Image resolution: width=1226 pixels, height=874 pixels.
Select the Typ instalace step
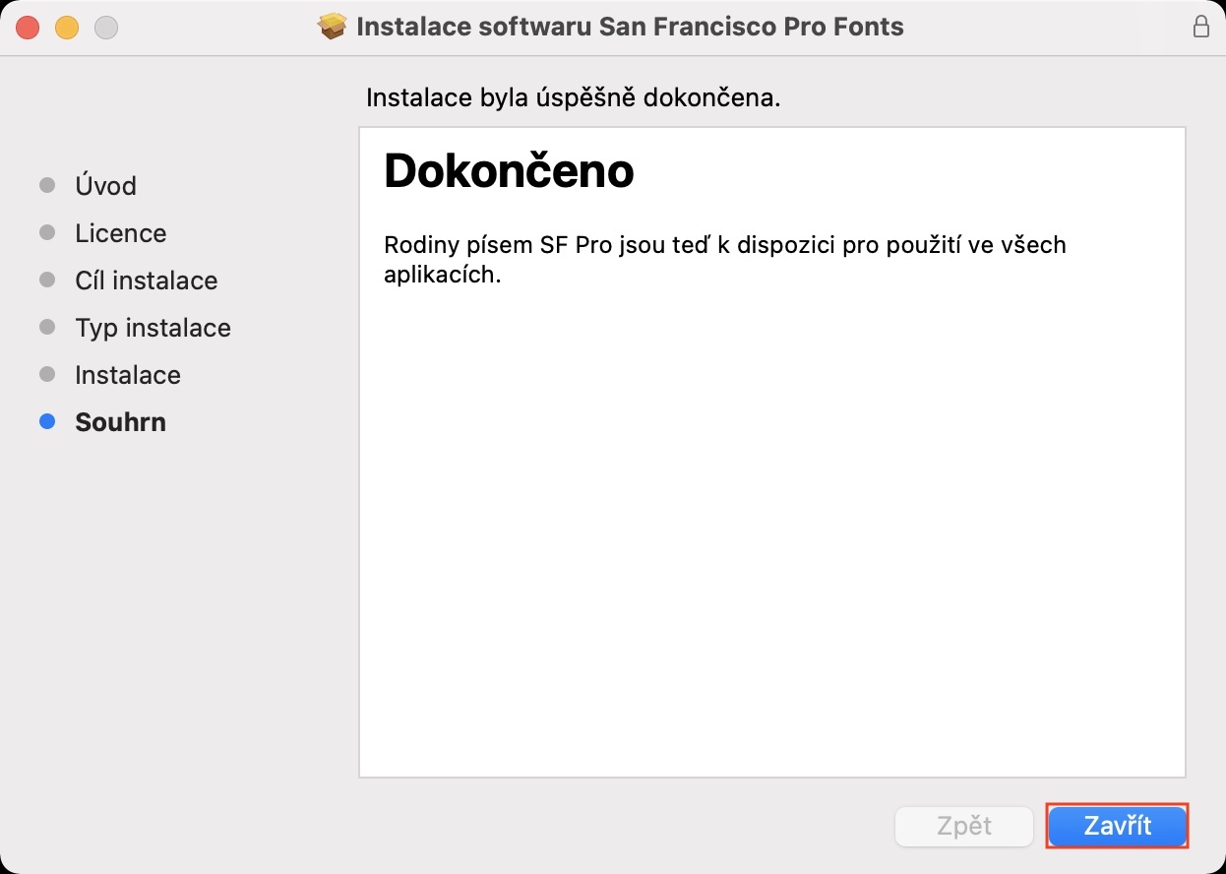[x=153, y=328]
